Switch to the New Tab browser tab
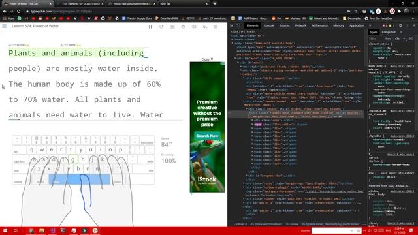The image size is (418, 235). 184,4
